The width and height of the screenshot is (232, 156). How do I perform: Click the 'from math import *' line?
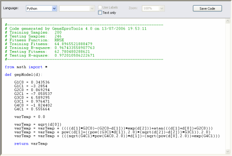(x=26, y=67)
